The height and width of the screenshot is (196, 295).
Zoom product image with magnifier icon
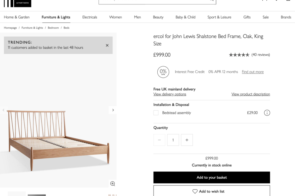(x=112, y=184)
